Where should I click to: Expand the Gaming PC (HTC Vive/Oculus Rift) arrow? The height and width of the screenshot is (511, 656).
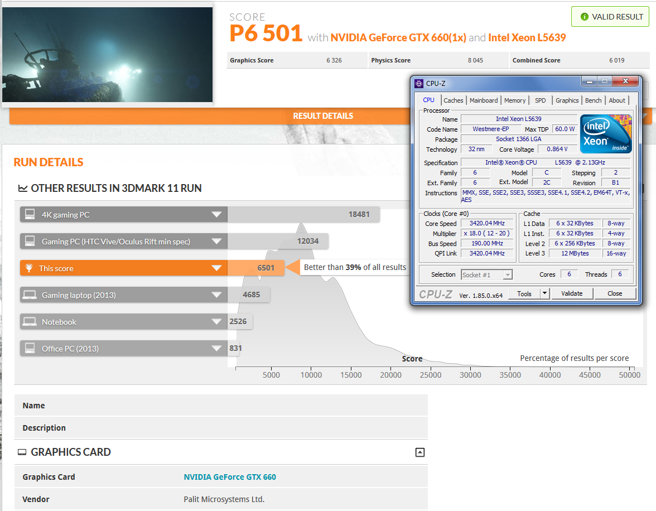pyautogui.click(x=216, y=241)
